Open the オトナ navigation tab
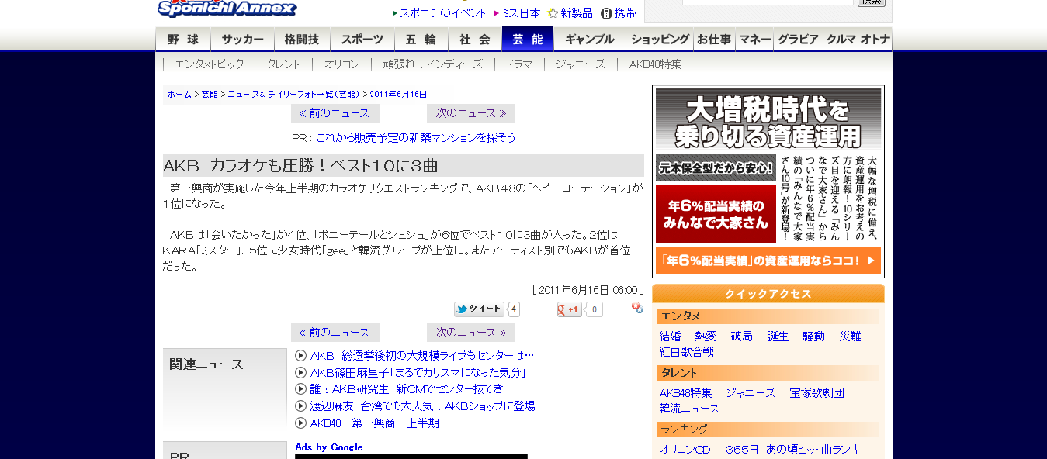 pyautogui.click(x=875, y=40)
